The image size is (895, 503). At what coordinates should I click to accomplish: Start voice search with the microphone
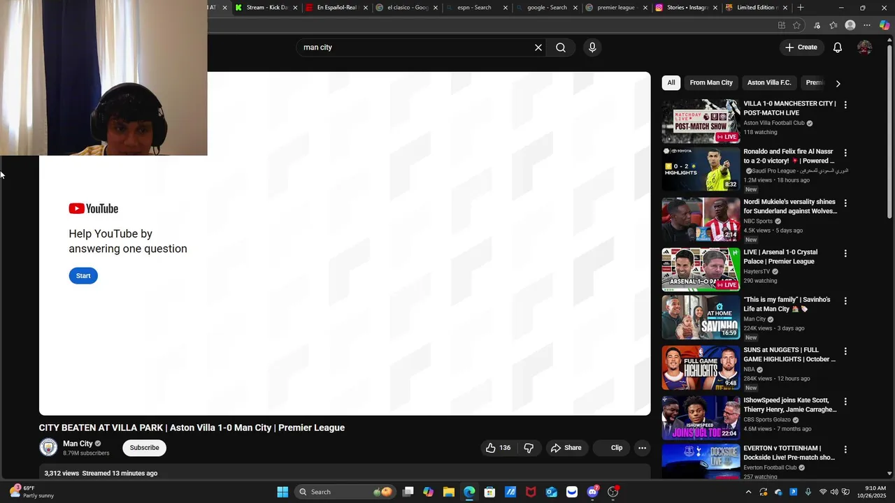[592, 48]
